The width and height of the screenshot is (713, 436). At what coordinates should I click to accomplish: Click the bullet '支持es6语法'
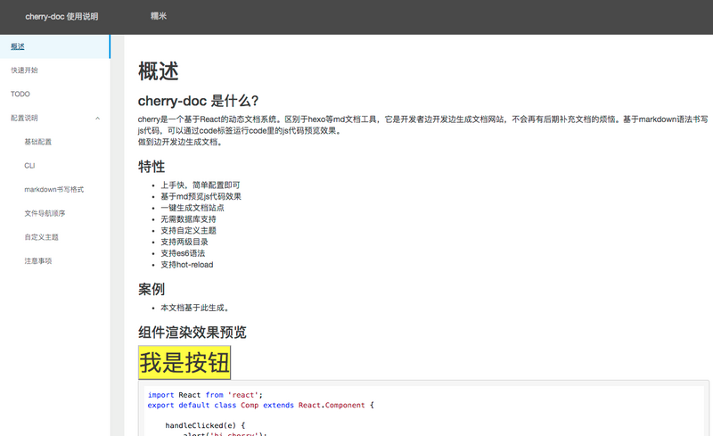[183, 253]
